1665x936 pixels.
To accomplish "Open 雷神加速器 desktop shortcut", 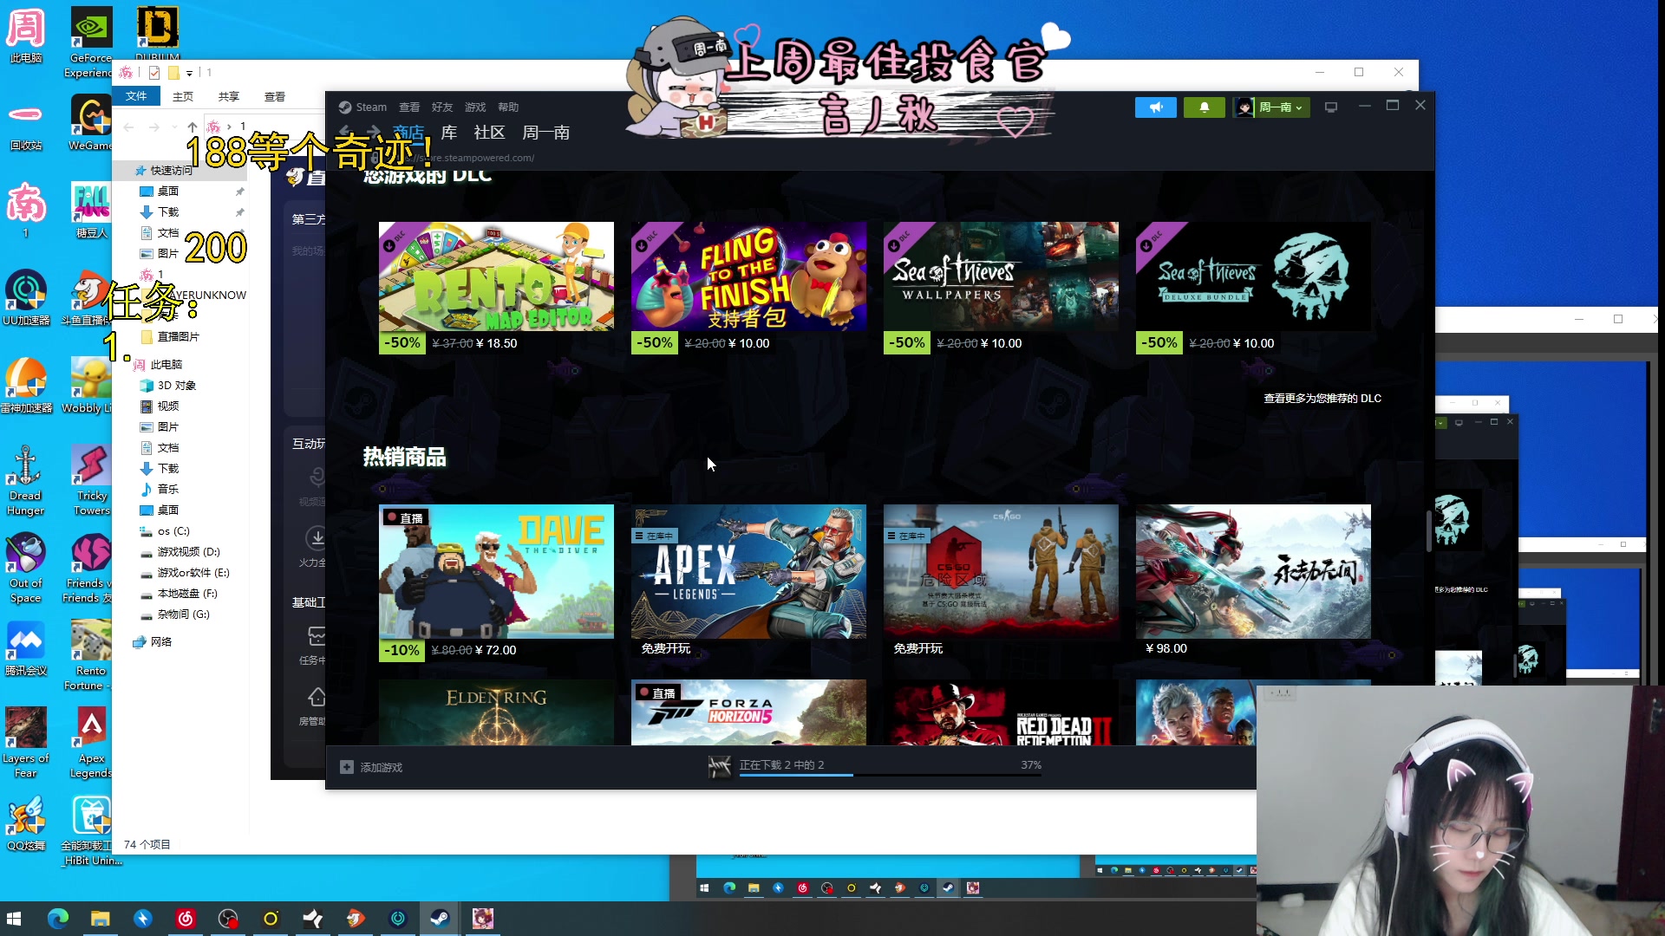I will coord(26,386).
